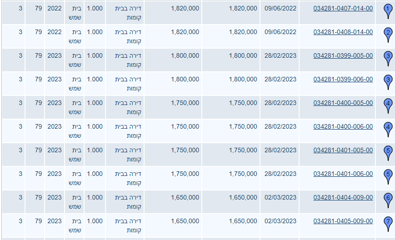395x240 pixels.
Task: Select the 034281-0401-005-00 link
Action: point(343,150)
